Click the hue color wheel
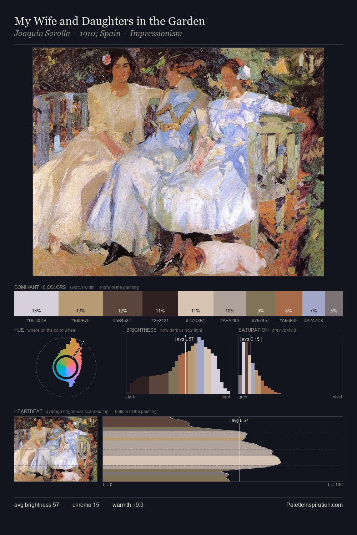This screenshot has width=357, height=535. [66, 367]
